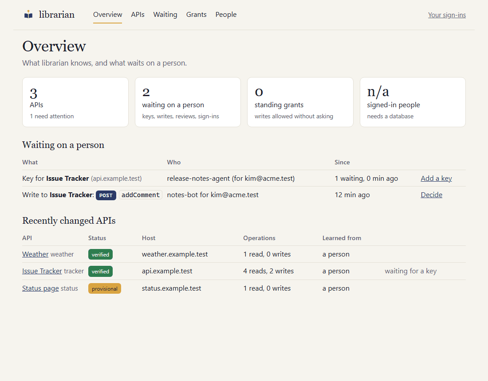Click the '1 need attention' text

tap(51, 116)
